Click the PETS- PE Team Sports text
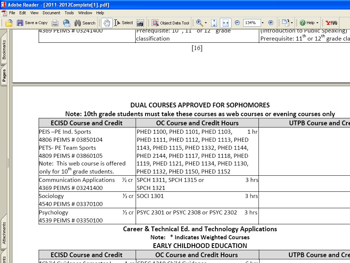This screenshot has width=350, height=263. pos(67,148)
